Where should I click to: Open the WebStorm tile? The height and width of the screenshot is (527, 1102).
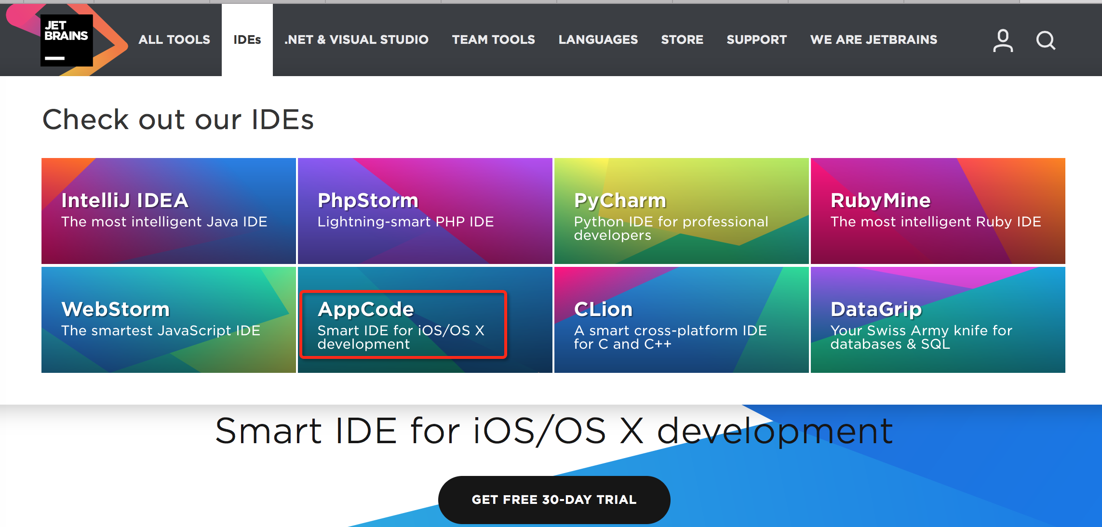(169, 320)
